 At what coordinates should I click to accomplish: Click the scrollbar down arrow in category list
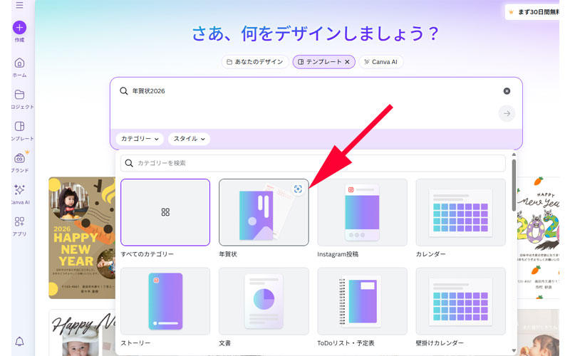514,350
